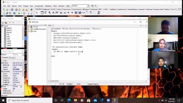Expand the Font property
This screenshot has width=183, height=103.
pyautogui.click(x=2, y=86)
